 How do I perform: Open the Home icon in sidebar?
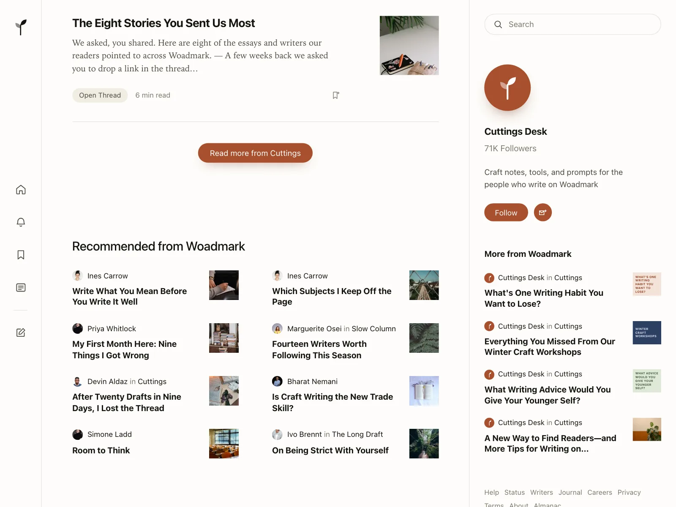21,190
